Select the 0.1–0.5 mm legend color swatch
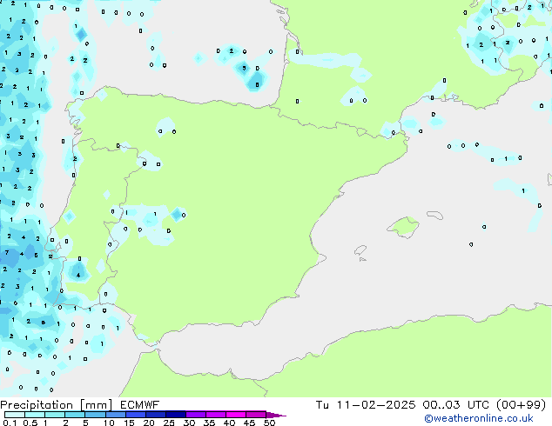552x426 pixels. pos(15,415)
